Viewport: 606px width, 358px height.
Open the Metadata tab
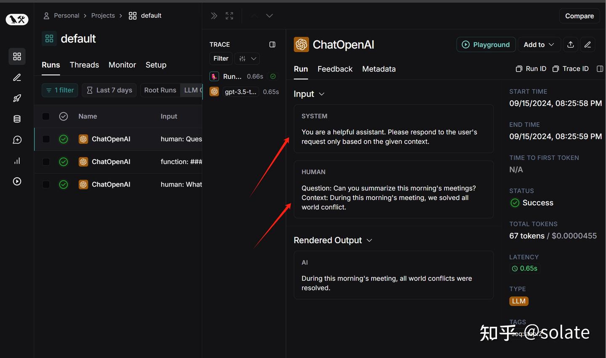click(x=379, y=69)
